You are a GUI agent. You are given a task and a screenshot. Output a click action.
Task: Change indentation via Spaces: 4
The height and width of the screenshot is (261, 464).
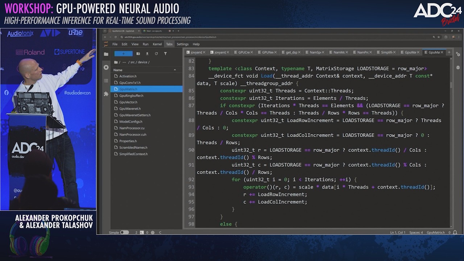416,232
